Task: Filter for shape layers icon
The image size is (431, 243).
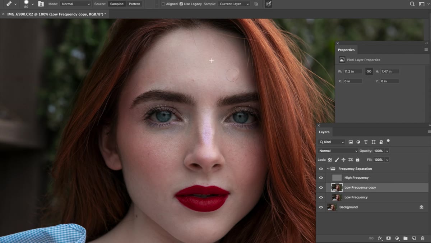Action: pos(374,142)
